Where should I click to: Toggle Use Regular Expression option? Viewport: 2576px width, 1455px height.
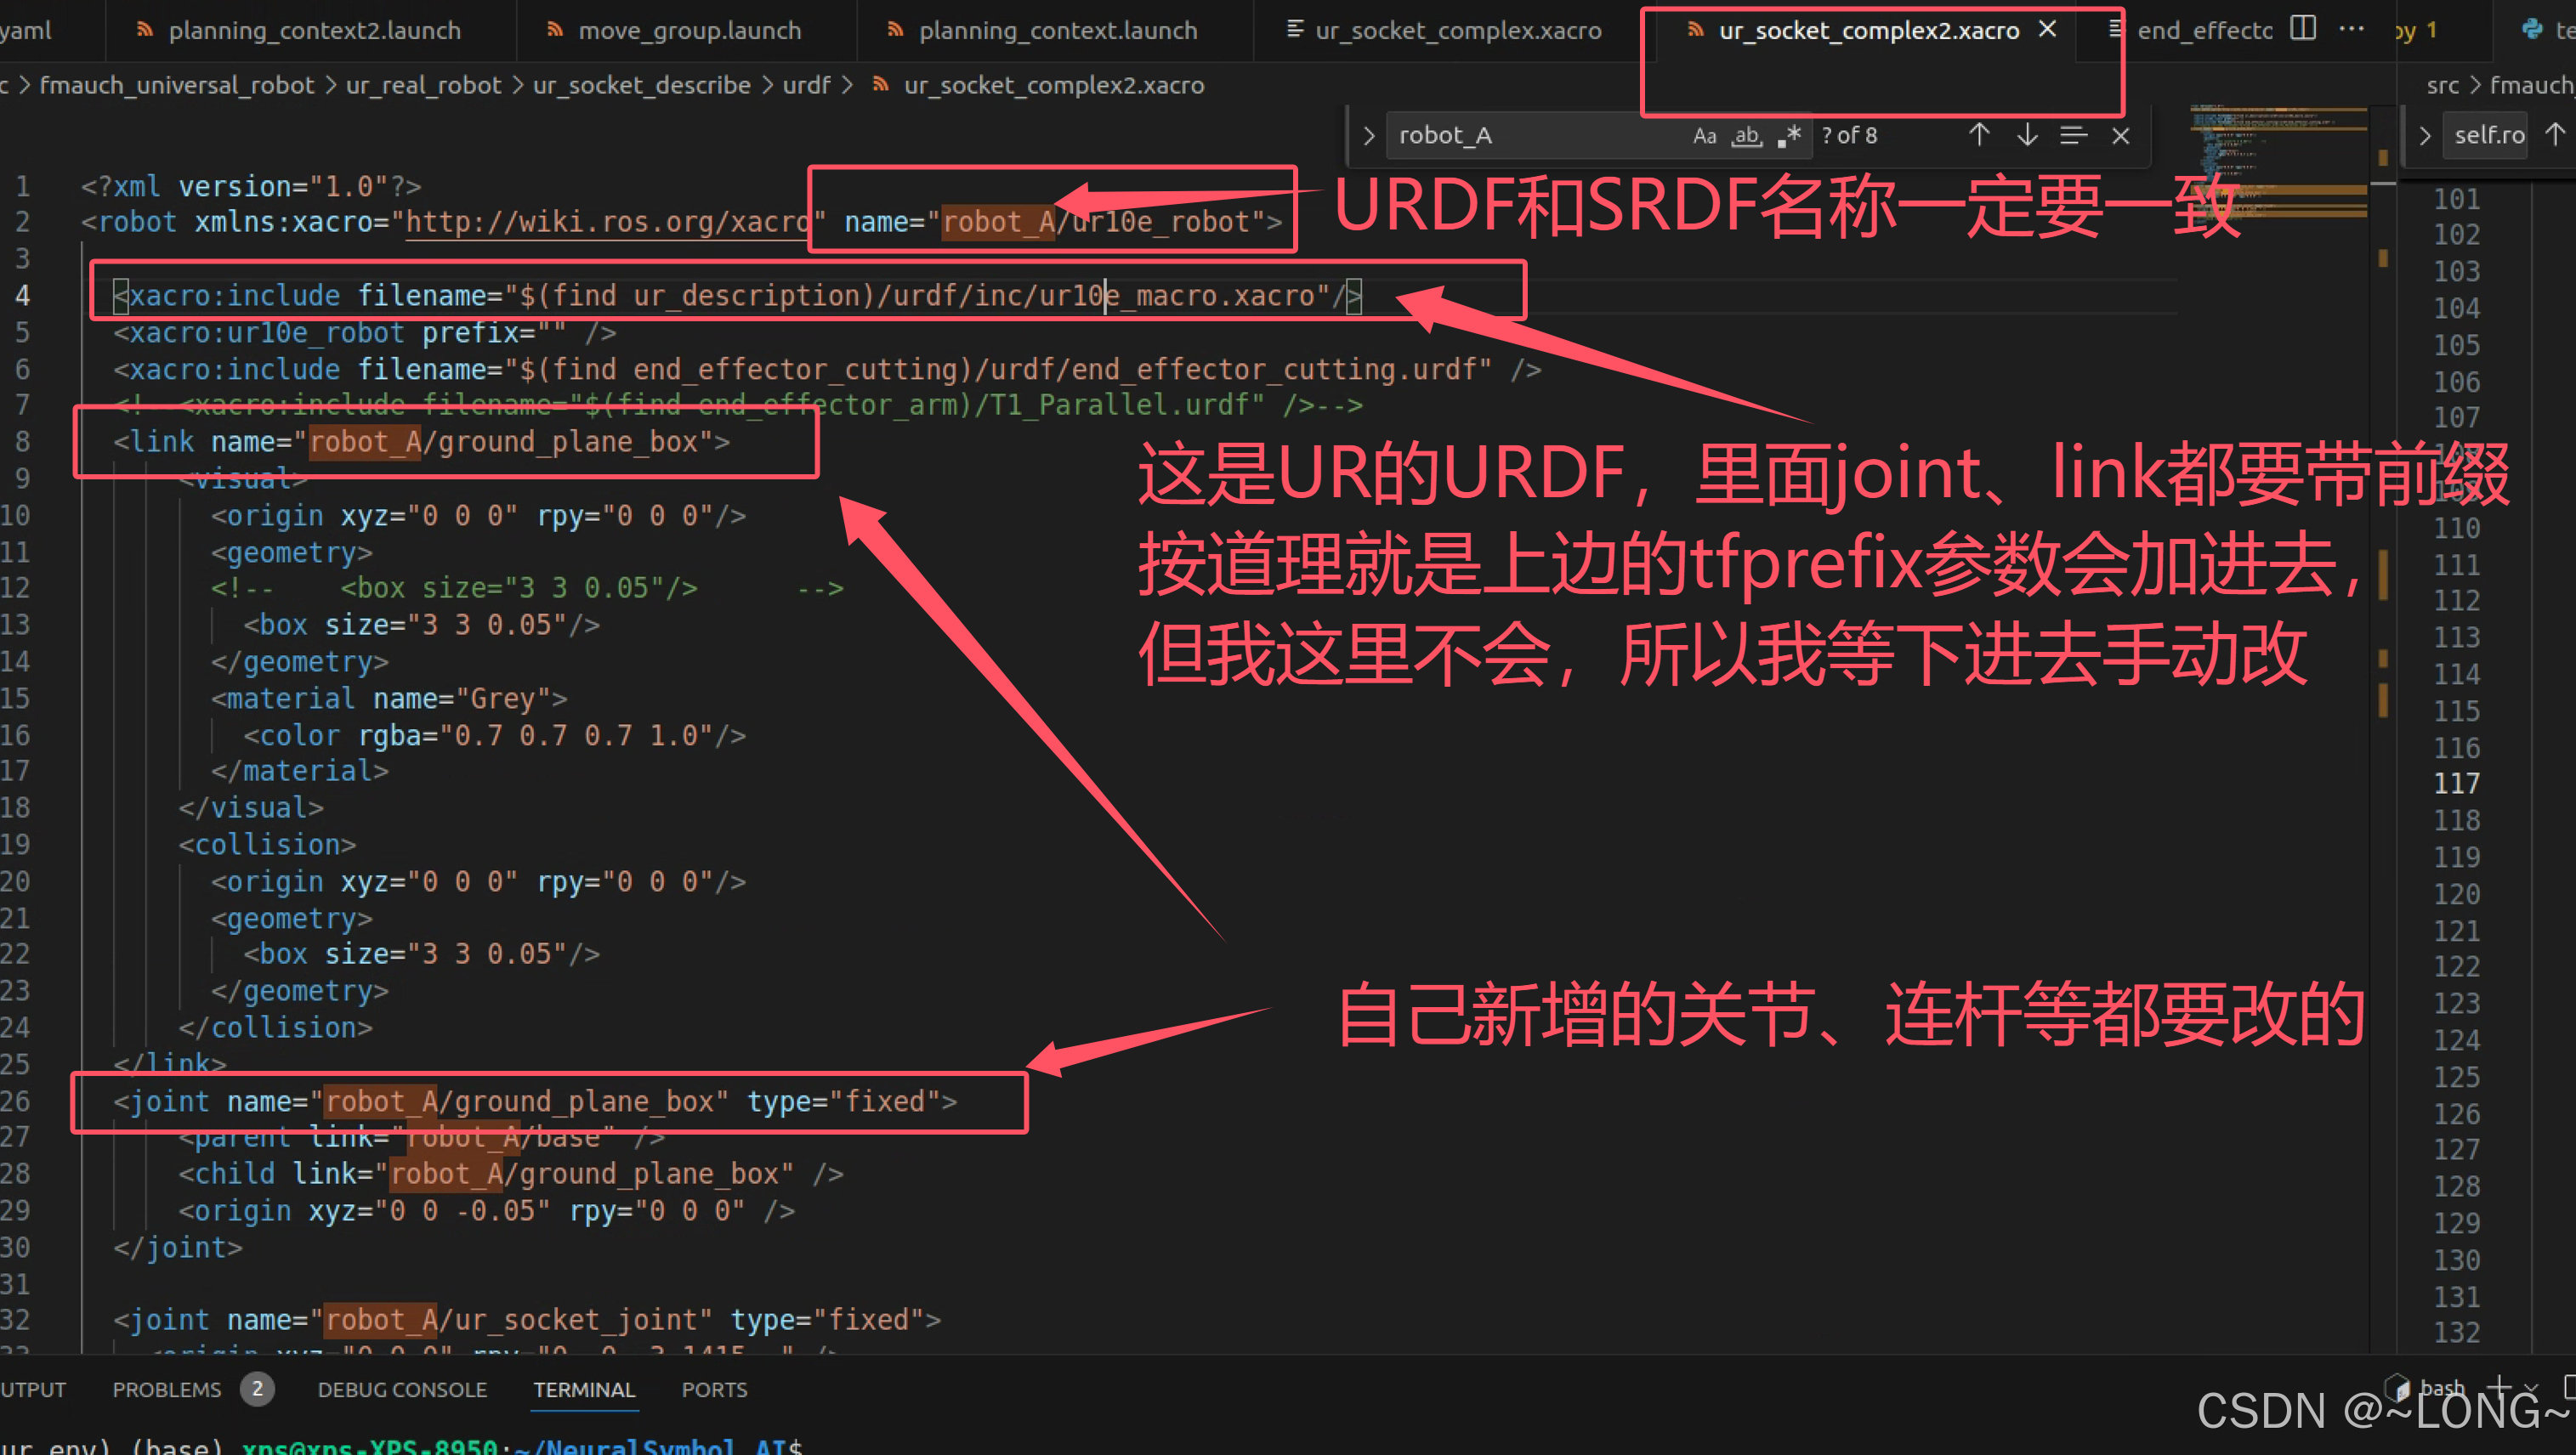(1789, 136)
